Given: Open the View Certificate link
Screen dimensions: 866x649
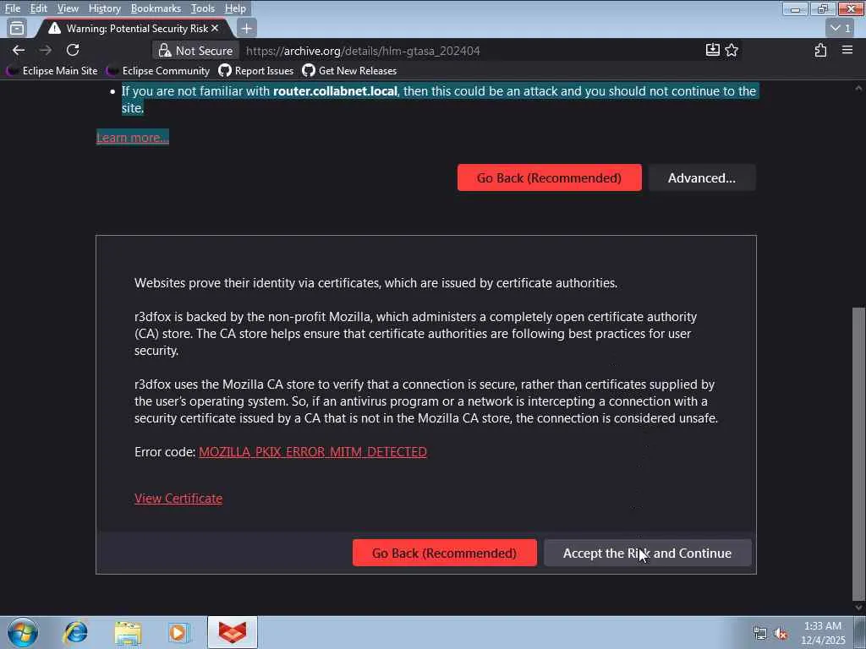Looking at the screenshot, I should pos(178,499).
